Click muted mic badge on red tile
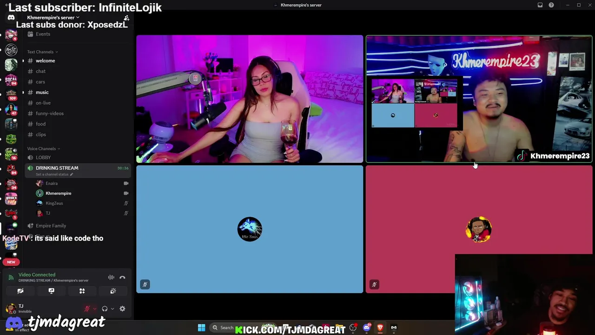The image size is (595, 335). 374,284
